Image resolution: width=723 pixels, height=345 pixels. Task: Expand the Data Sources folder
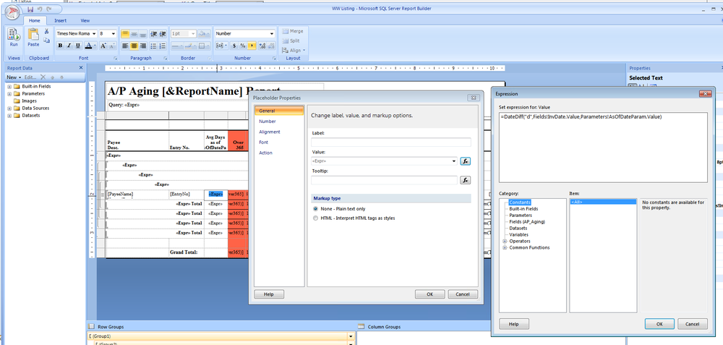(9, 108)
